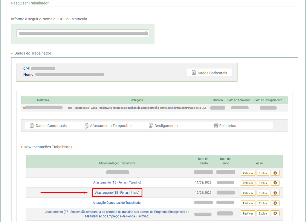Open Relatórios menu

click(x=225, y=126)
